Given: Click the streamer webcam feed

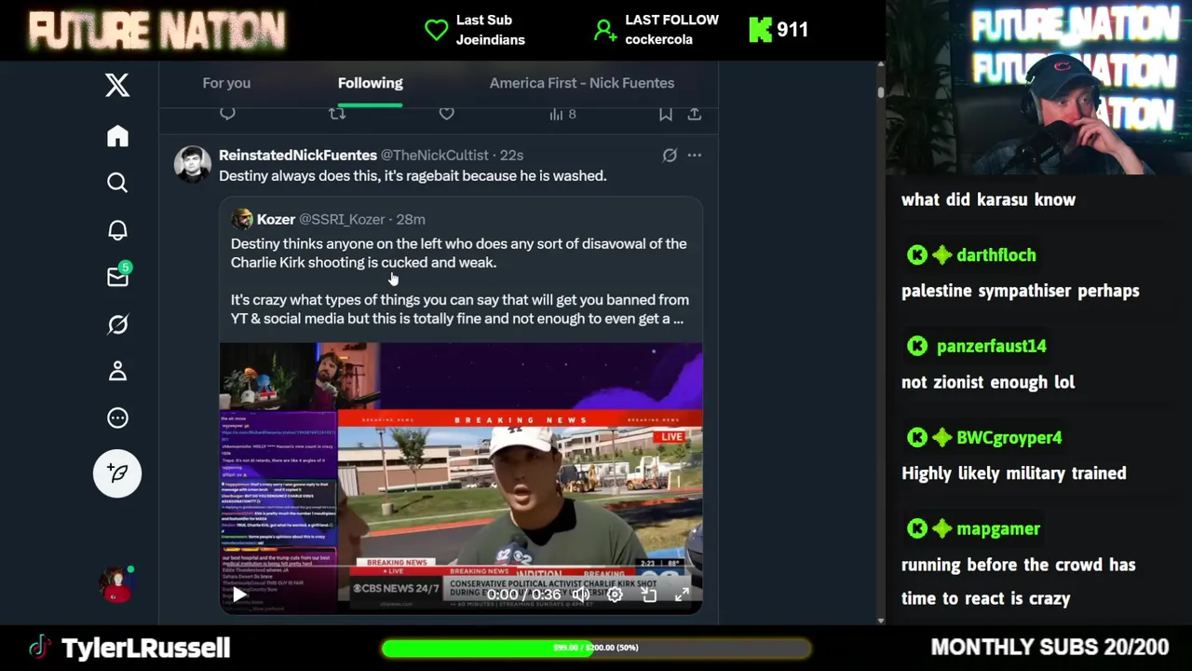Looking at the screenshot, I should (1038, 89).
